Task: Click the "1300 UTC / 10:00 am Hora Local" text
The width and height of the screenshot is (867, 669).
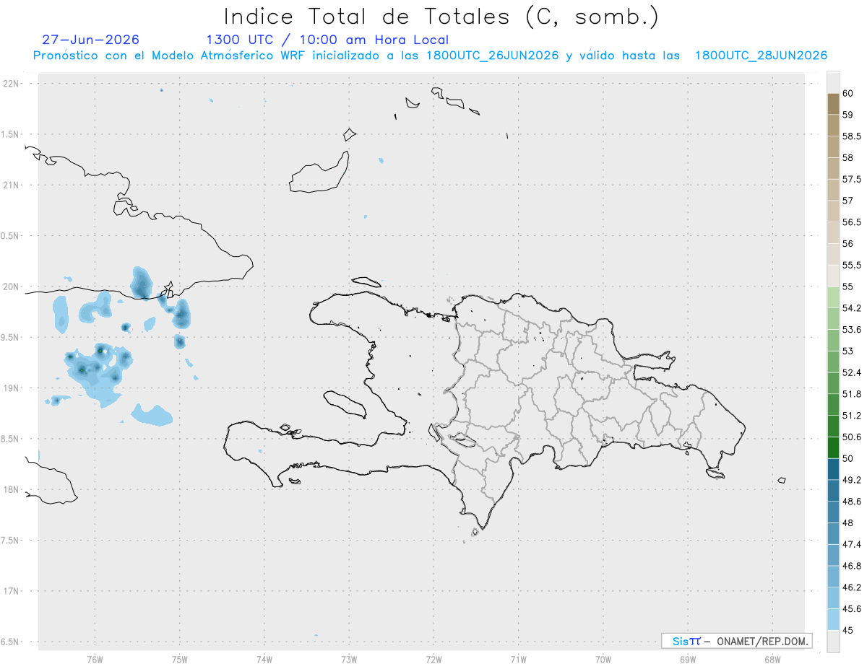Action: 327,40
